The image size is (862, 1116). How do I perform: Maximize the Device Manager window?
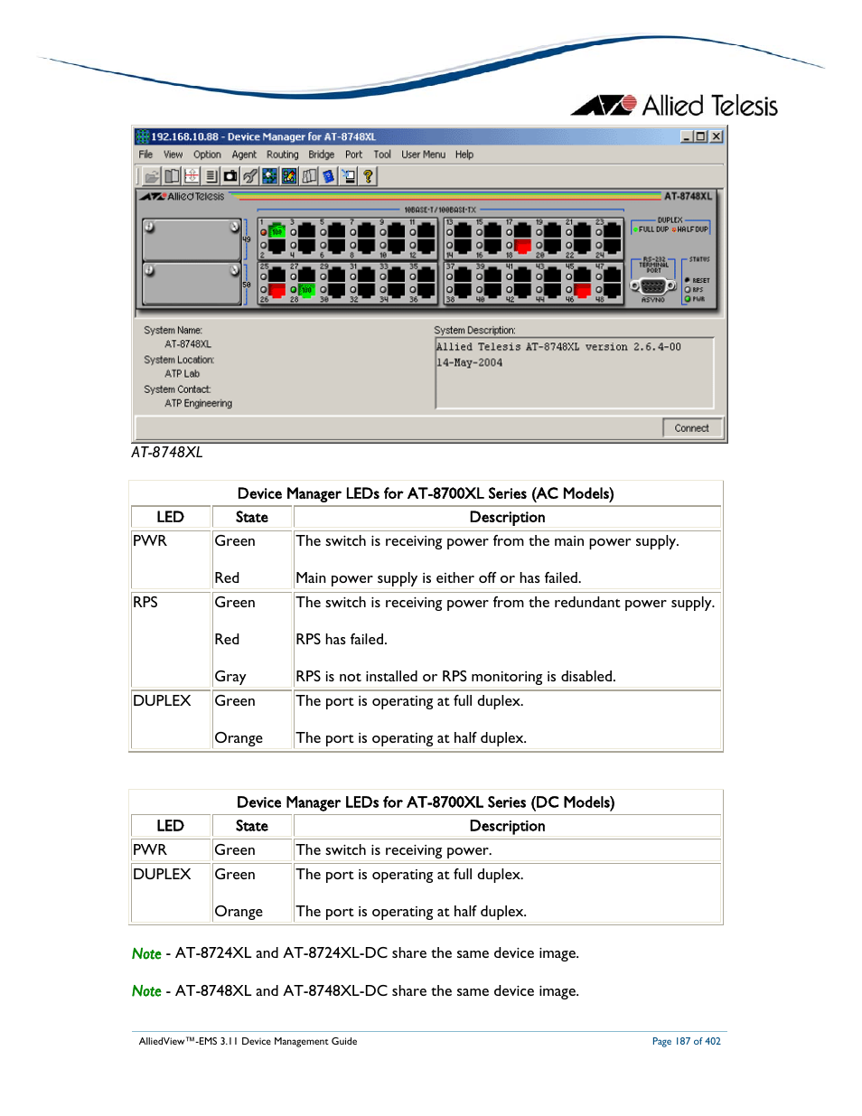click(700, 136)
